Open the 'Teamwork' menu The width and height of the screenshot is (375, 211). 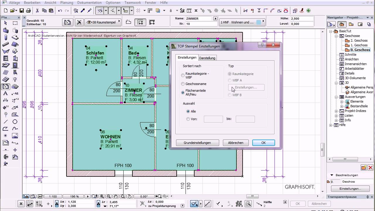coord(133,3)
